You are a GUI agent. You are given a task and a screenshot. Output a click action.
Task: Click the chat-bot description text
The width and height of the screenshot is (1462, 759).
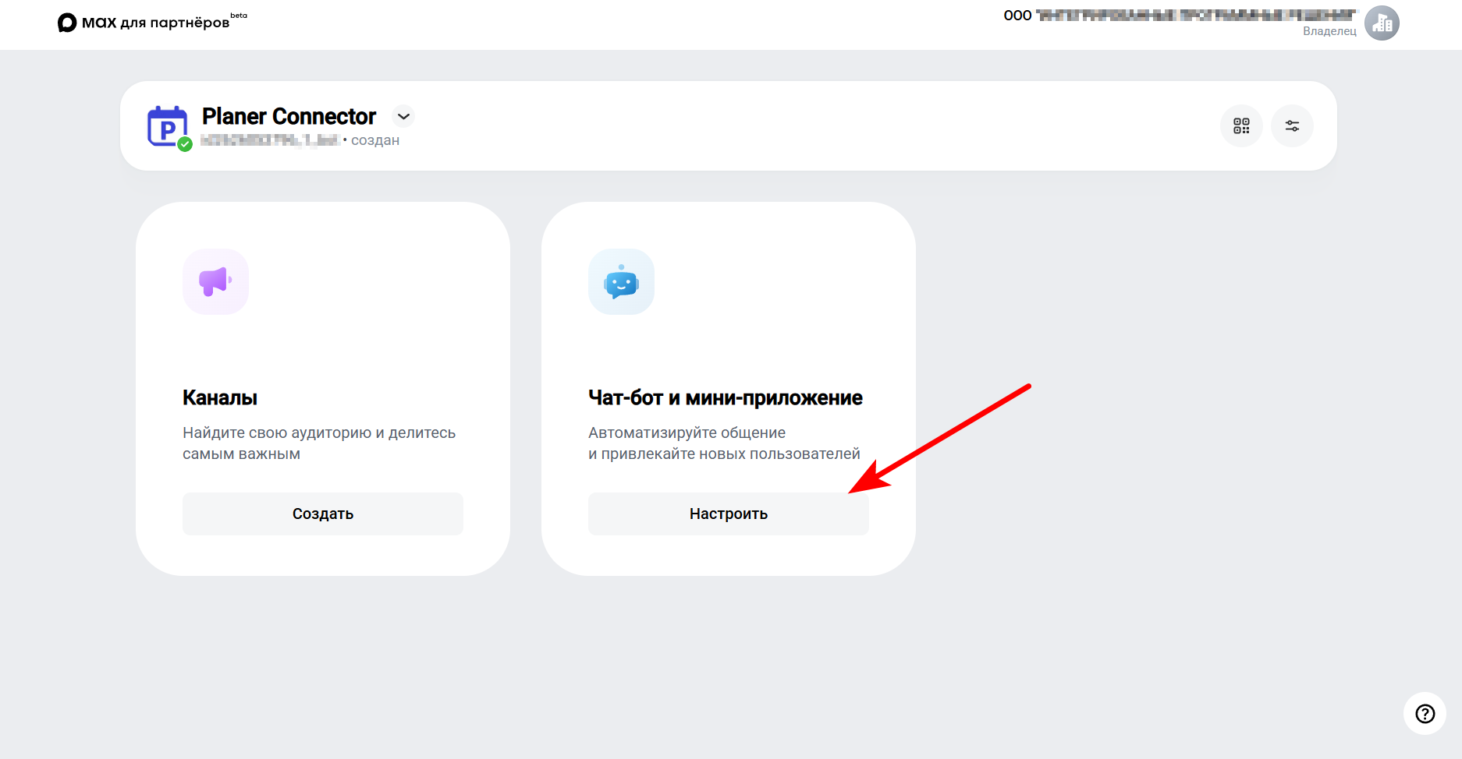click(x=723, y=443)
